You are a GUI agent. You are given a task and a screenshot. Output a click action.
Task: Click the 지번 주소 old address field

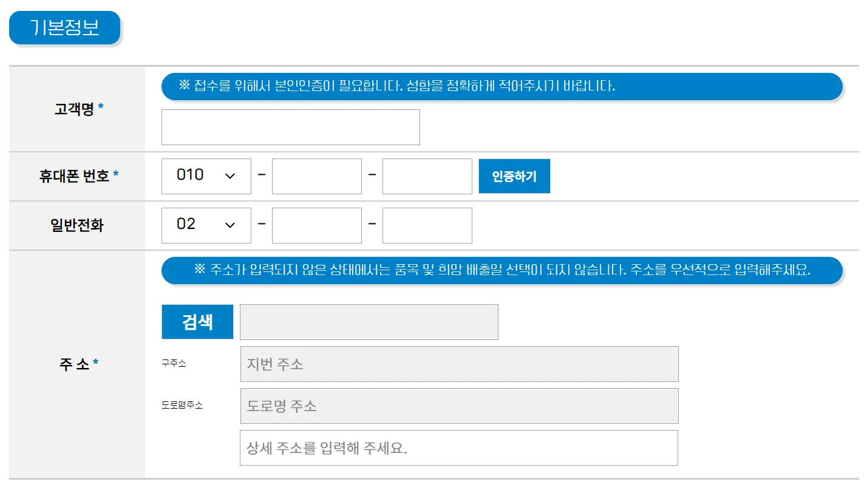pyautogui.click(x=459, y=364)
